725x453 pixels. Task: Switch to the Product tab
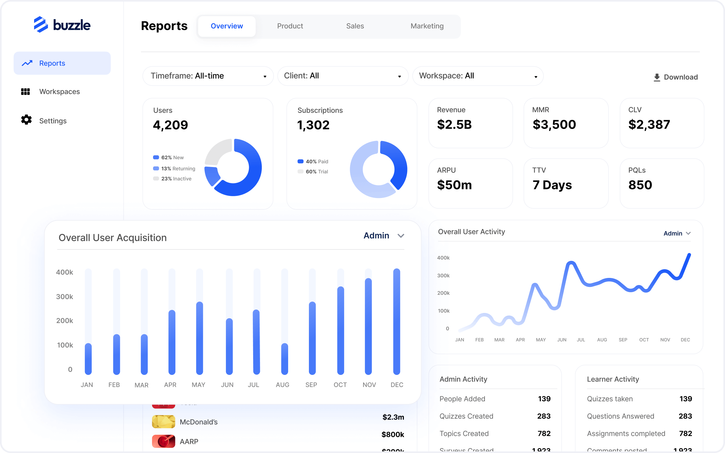tap(290, 26)
